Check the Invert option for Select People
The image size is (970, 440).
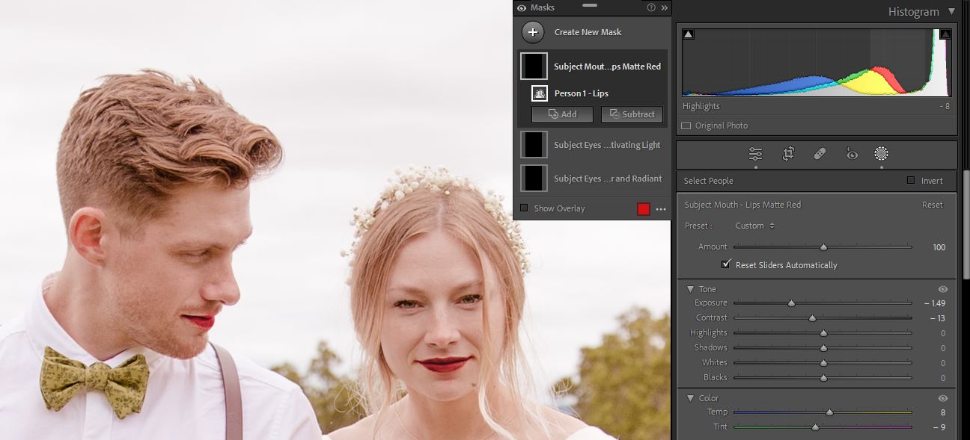pos(911,180)
